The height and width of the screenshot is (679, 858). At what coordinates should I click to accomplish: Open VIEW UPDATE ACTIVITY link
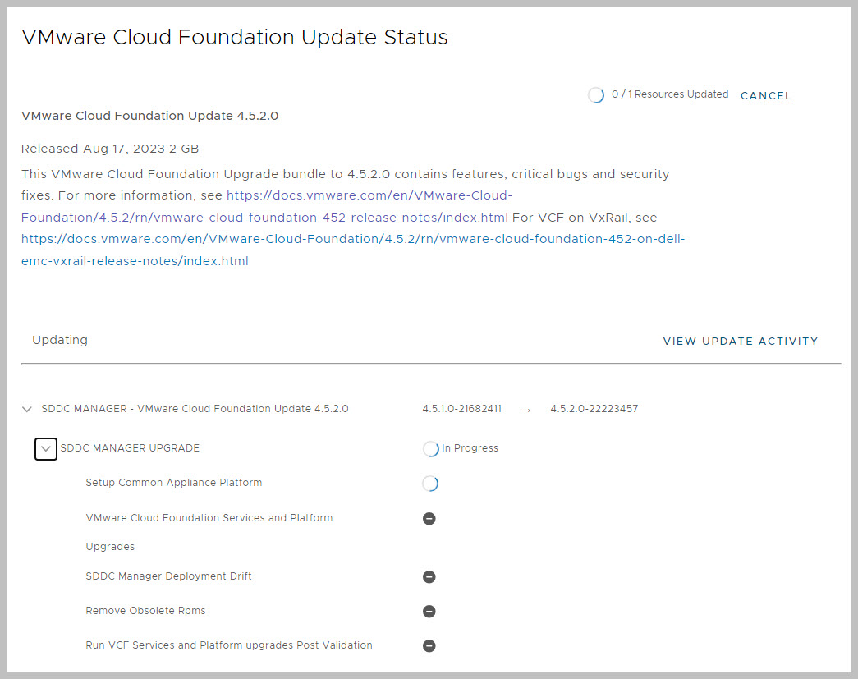click(741, 341)
